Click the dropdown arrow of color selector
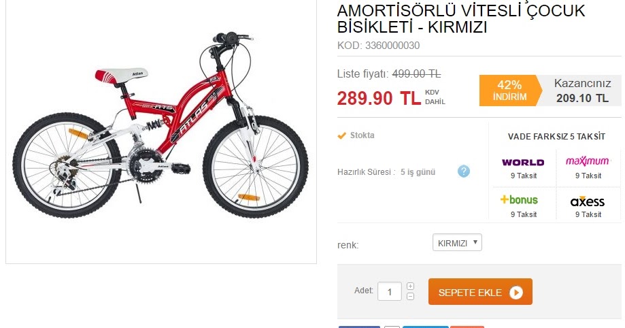 point(475,242)
